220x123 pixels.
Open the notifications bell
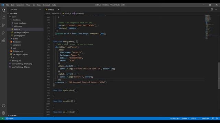coord(217,119)
